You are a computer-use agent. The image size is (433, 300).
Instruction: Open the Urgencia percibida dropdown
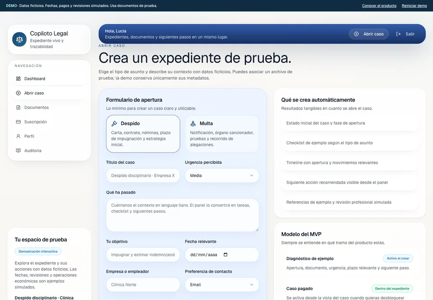tap(222, 175)
